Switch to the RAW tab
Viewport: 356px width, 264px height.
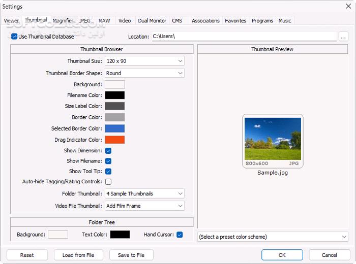click(104, 21)
